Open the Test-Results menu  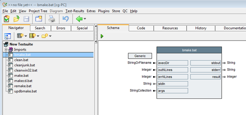(x=75, y=11)
